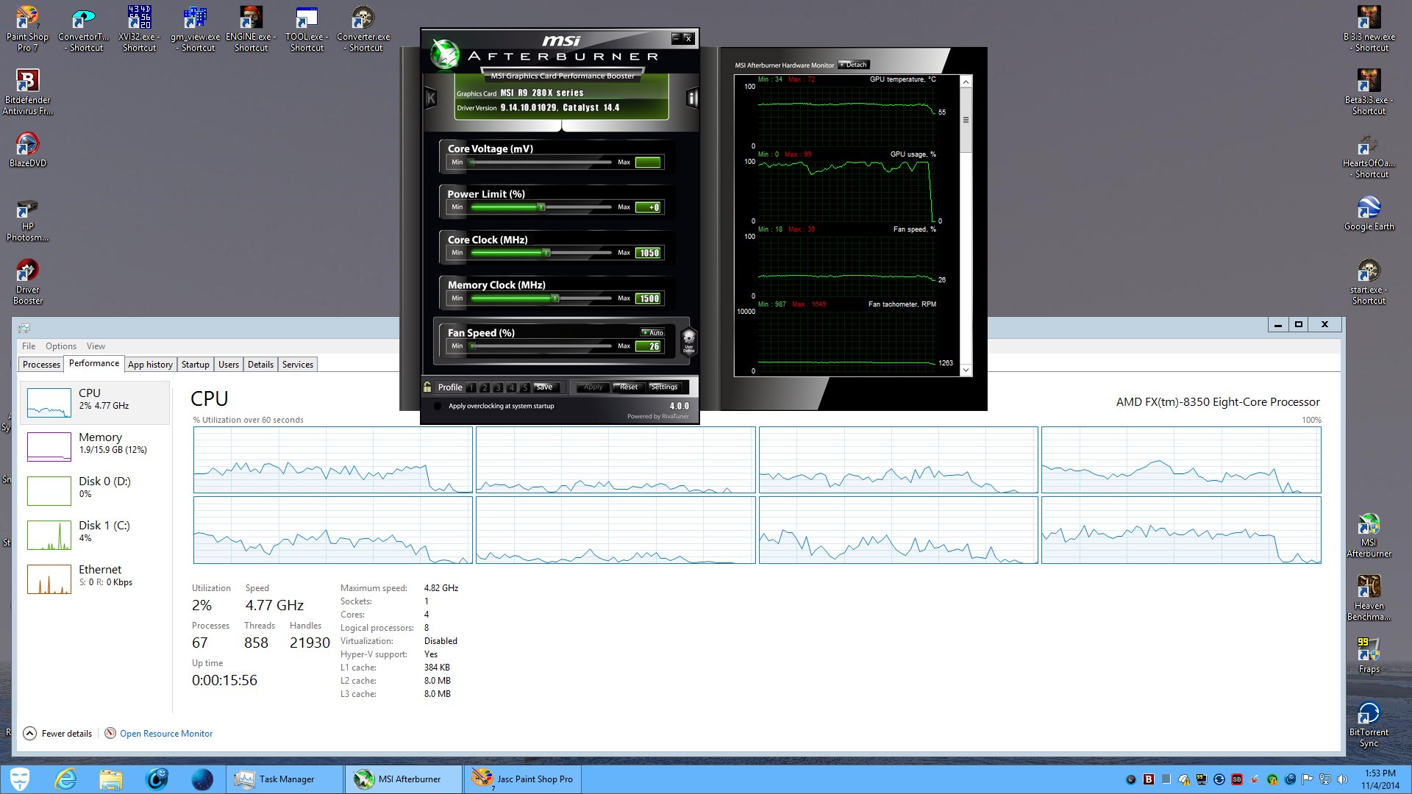Screen dimensions: 1412x794
Task: Click the Power Limit slider handle
Action: 541,207
